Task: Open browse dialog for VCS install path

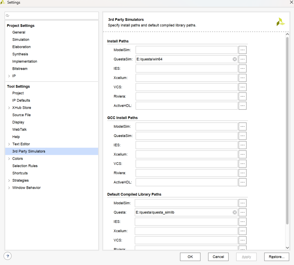Action: 242,87
